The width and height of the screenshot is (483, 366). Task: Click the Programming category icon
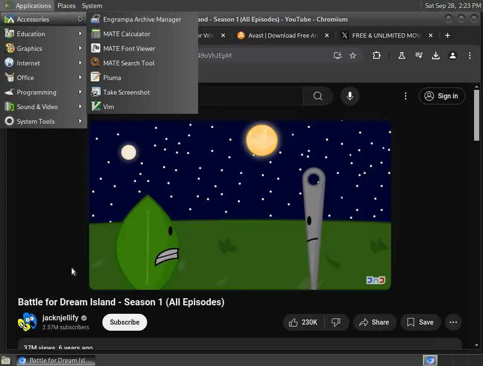click(x=9, y=92)
